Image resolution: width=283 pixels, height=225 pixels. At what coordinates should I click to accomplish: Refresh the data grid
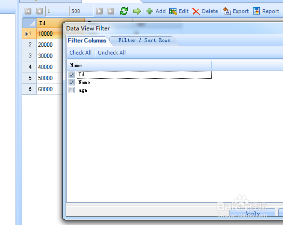124,11
